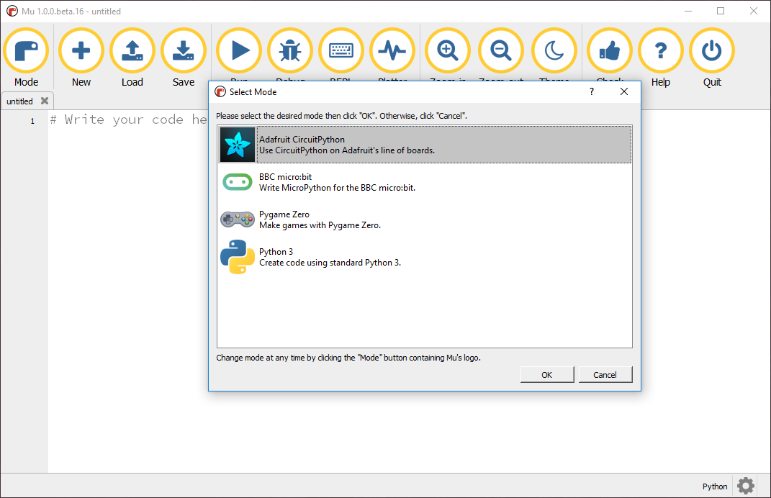Click the Plotter toolbar icon
This screenshot has height=498, width=771.
click(392, 50)
